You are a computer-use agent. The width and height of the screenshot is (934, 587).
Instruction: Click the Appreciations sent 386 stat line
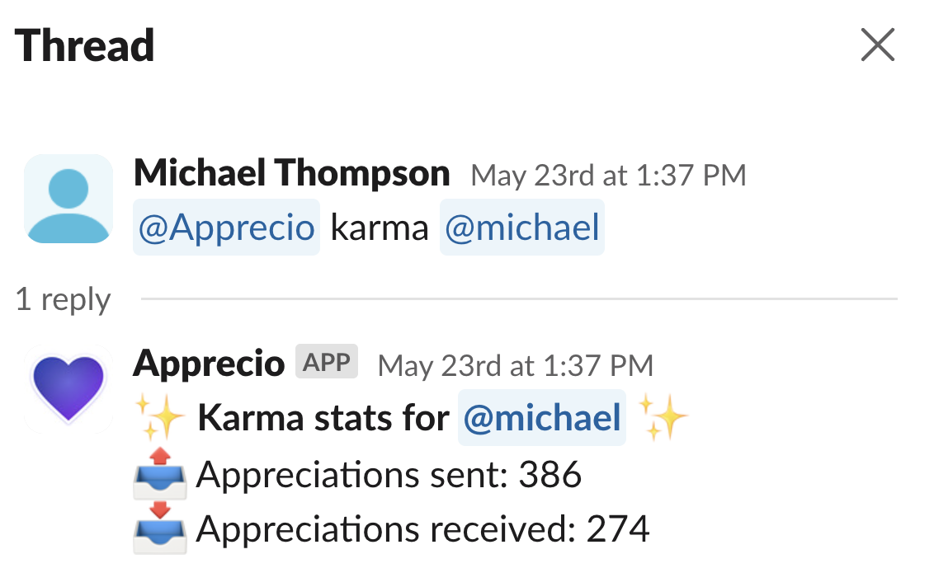[387, 475]
